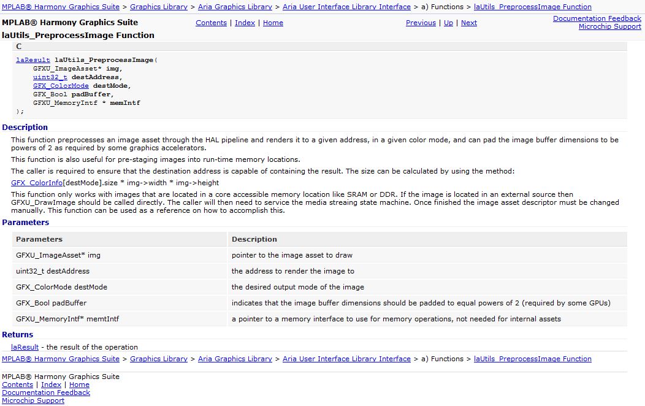Screen dimensions: 645x406
Task: Click laResult return type in the code block
Action: [x=33, y=60]
